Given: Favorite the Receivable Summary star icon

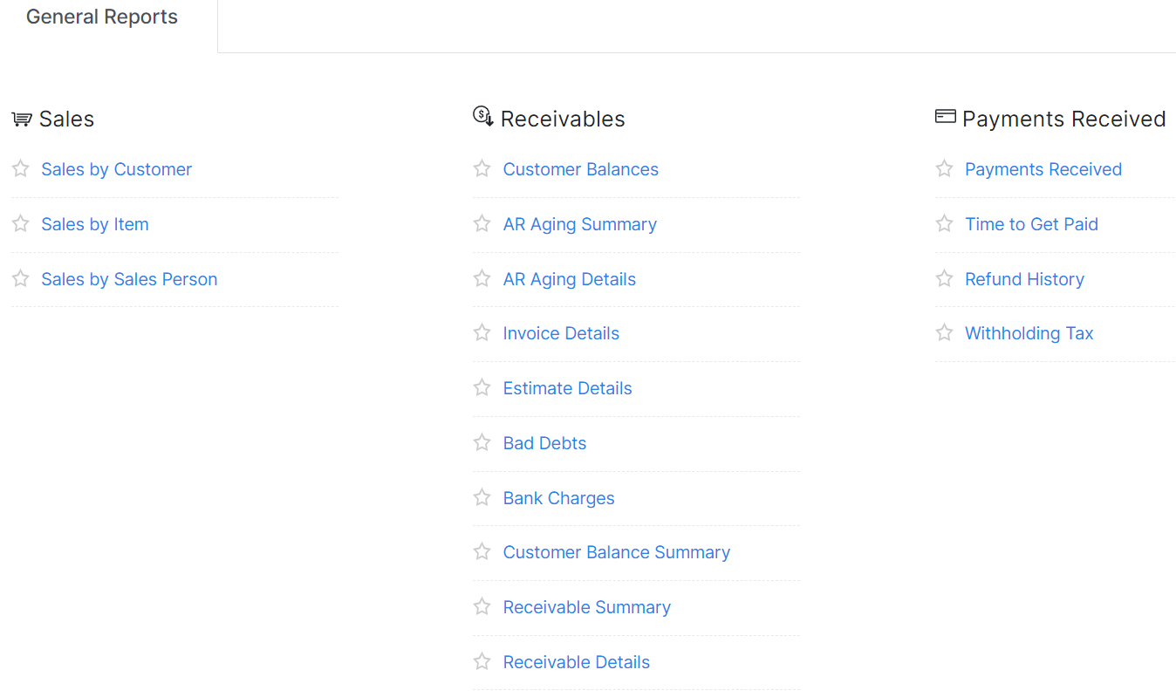Looking at the screenshot, I should pyautogui.click(x=482, y=606).
